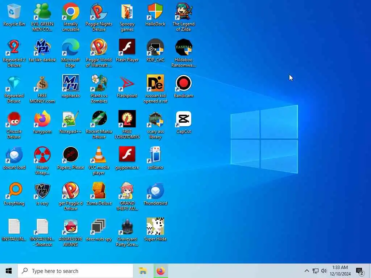Image resolution: width=371 pixels, height=278 pixels.
Task: Select the Thunderbird desktop shortcut
Action: [155, 194]
